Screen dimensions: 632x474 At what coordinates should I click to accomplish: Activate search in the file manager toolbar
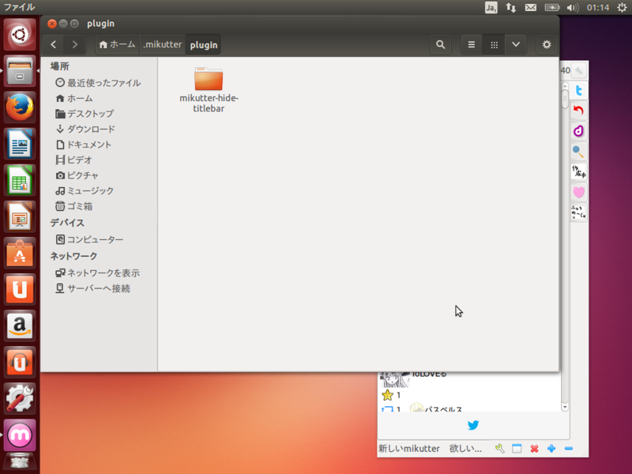pyautogui.click(x=441, y=45)
